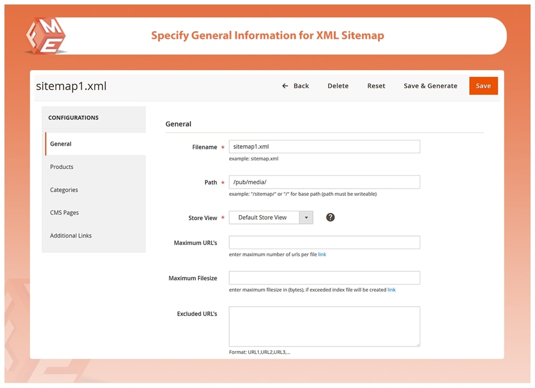Image resolution: width=535 pixels, height=388 pixels.
Task: Delete the sitemap1.xml sitemap
Action: [338, 86]
